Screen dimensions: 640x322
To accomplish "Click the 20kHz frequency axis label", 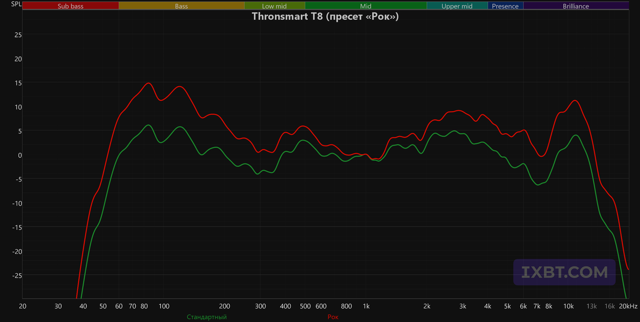I will pyautogui.click(x=628, y=306).
